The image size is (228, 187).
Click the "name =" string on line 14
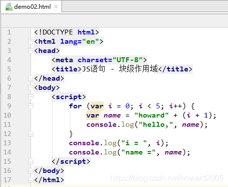pyautogui.click(x=138, y=153)
